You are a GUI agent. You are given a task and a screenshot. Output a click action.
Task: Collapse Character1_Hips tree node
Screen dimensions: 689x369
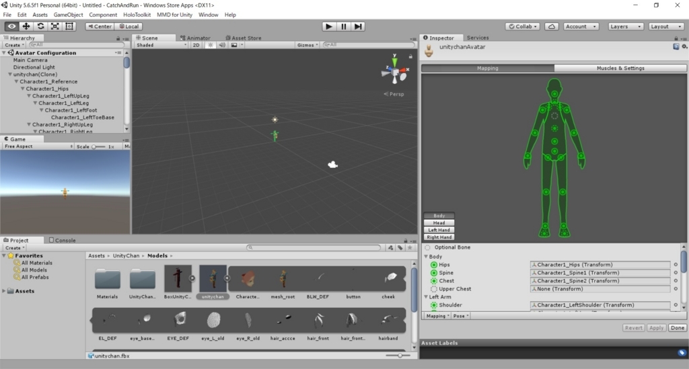pos(23,89)
